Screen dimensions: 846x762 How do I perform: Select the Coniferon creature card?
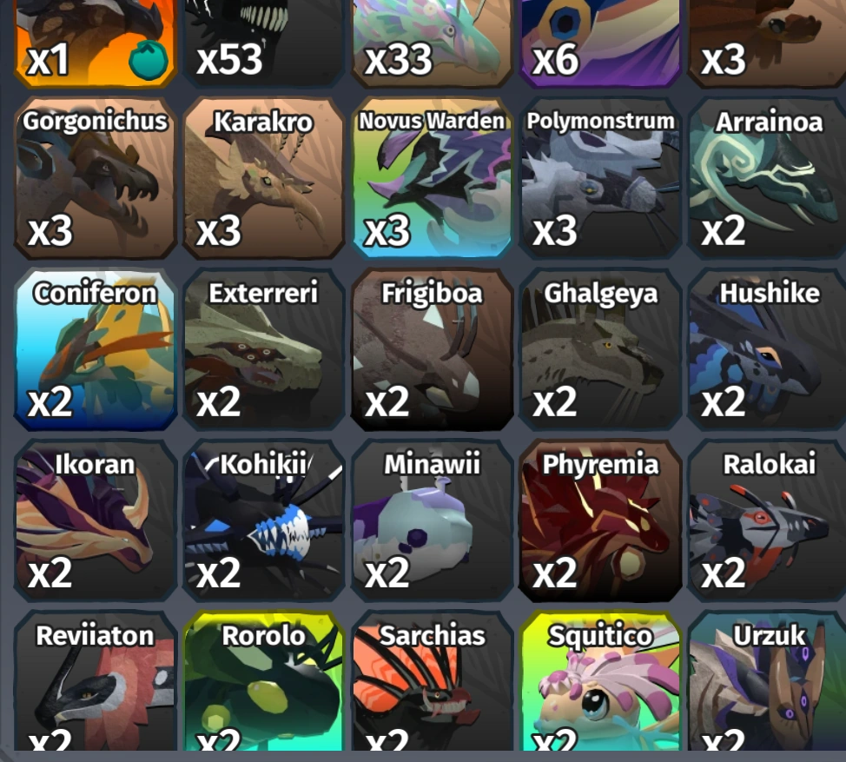[95, 349]
